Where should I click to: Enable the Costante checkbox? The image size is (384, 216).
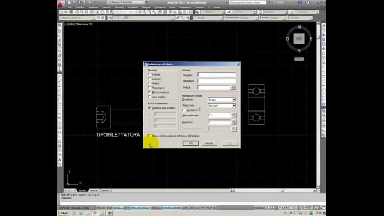(x=149, y=79)
